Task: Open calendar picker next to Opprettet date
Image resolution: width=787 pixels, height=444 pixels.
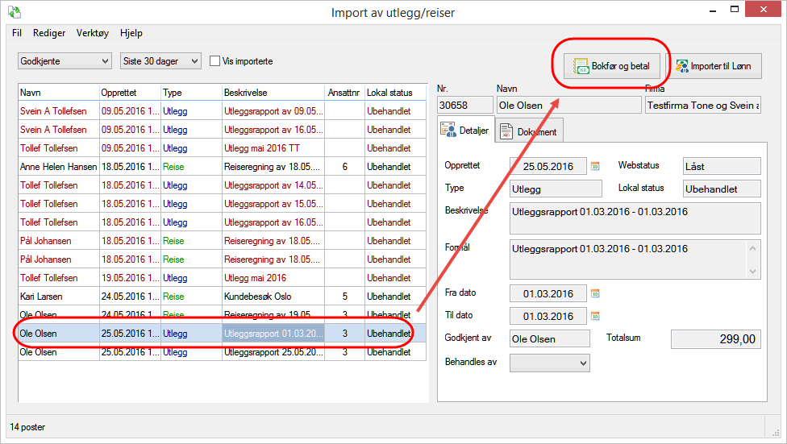Action: pyautogui.click(x=596, y=166)
